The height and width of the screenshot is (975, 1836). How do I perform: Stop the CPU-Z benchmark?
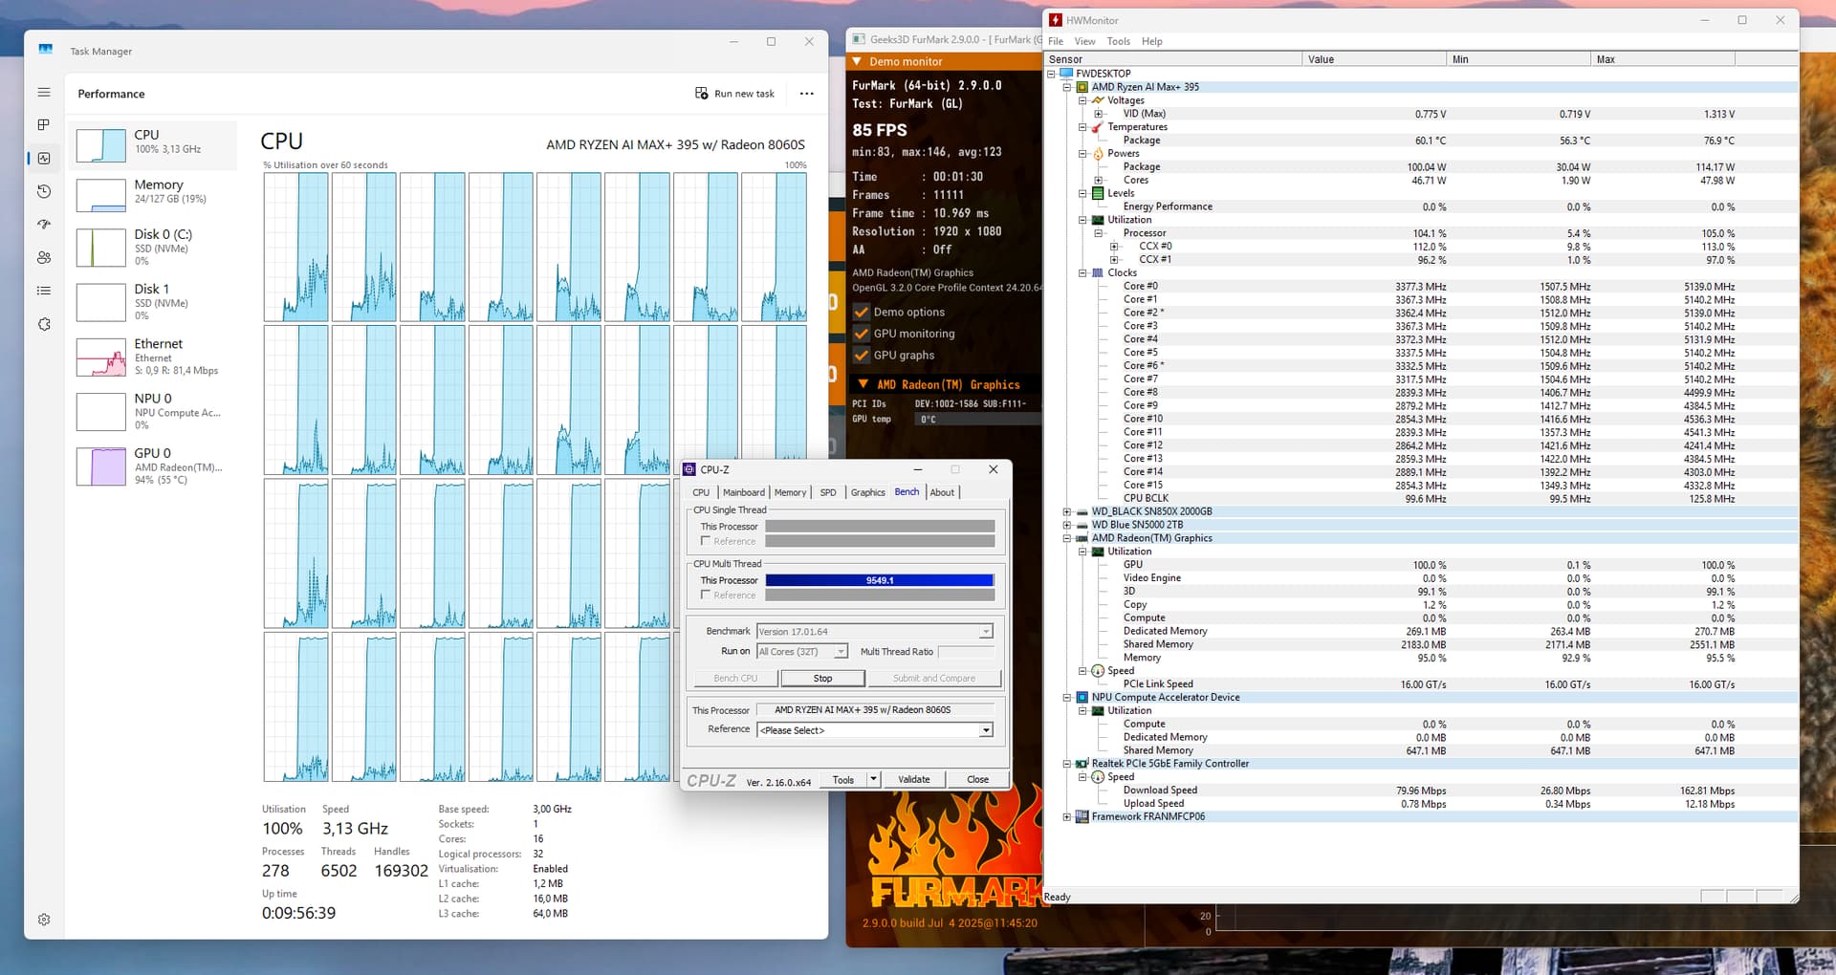[823, 679]
